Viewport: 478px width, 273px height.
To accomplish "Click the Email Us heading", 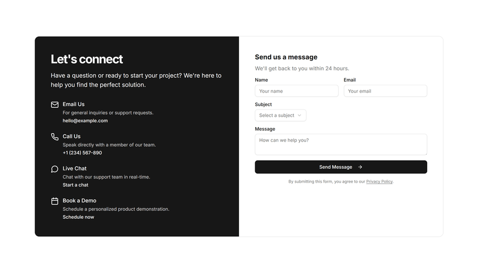I will tap(73, 104).
